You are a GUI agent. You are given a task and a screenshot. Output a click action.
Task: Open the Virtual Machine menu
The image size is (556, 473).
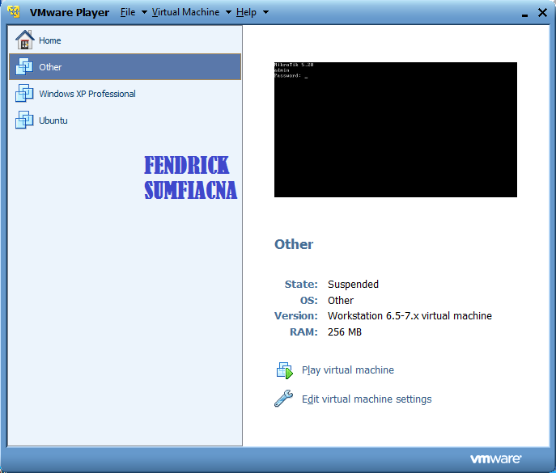pyautogui.click(x=185, y=12)
